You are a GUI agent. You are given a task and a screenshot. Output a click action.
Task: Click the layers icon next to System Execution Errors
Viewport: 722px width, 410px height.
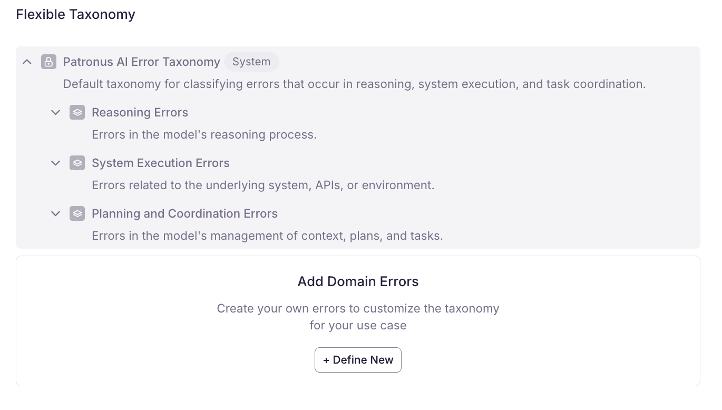click(x=77, y=163)
